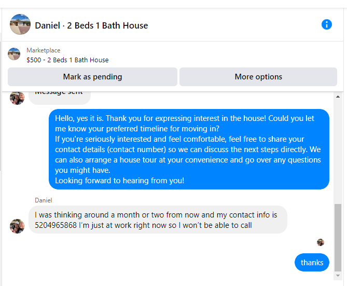This screenshot has height=286, width=347.
Task: Click the house profile picture in the chat header
Action: (20, 24)
